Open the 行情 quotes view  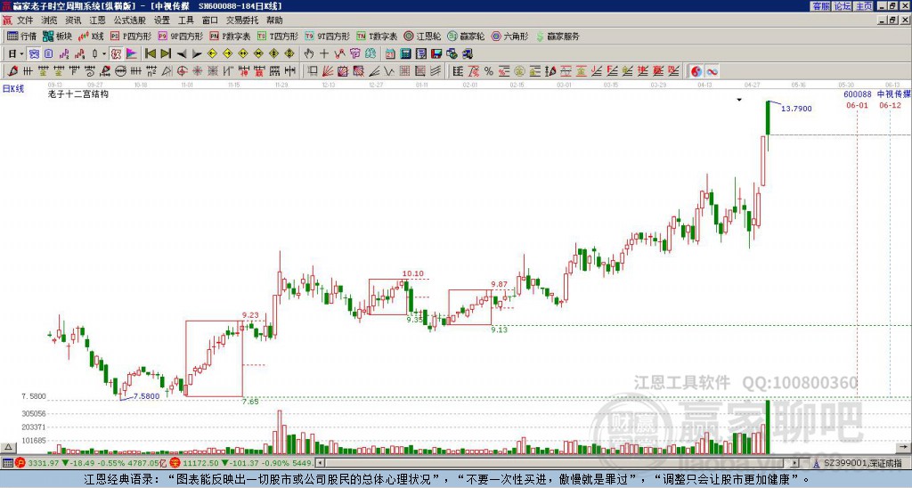pos(22,36)
